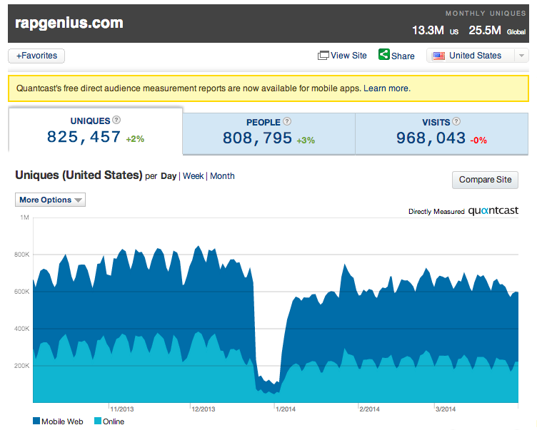Toggle the Online legend swatch
Viewport: 537px width, 430px height.
(x=98, y=421)
